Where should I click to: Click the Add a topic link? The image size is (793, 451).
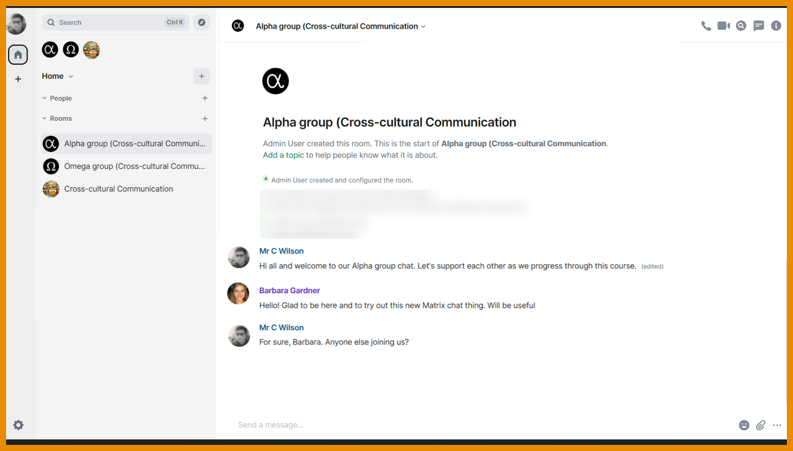coord(283,155)
